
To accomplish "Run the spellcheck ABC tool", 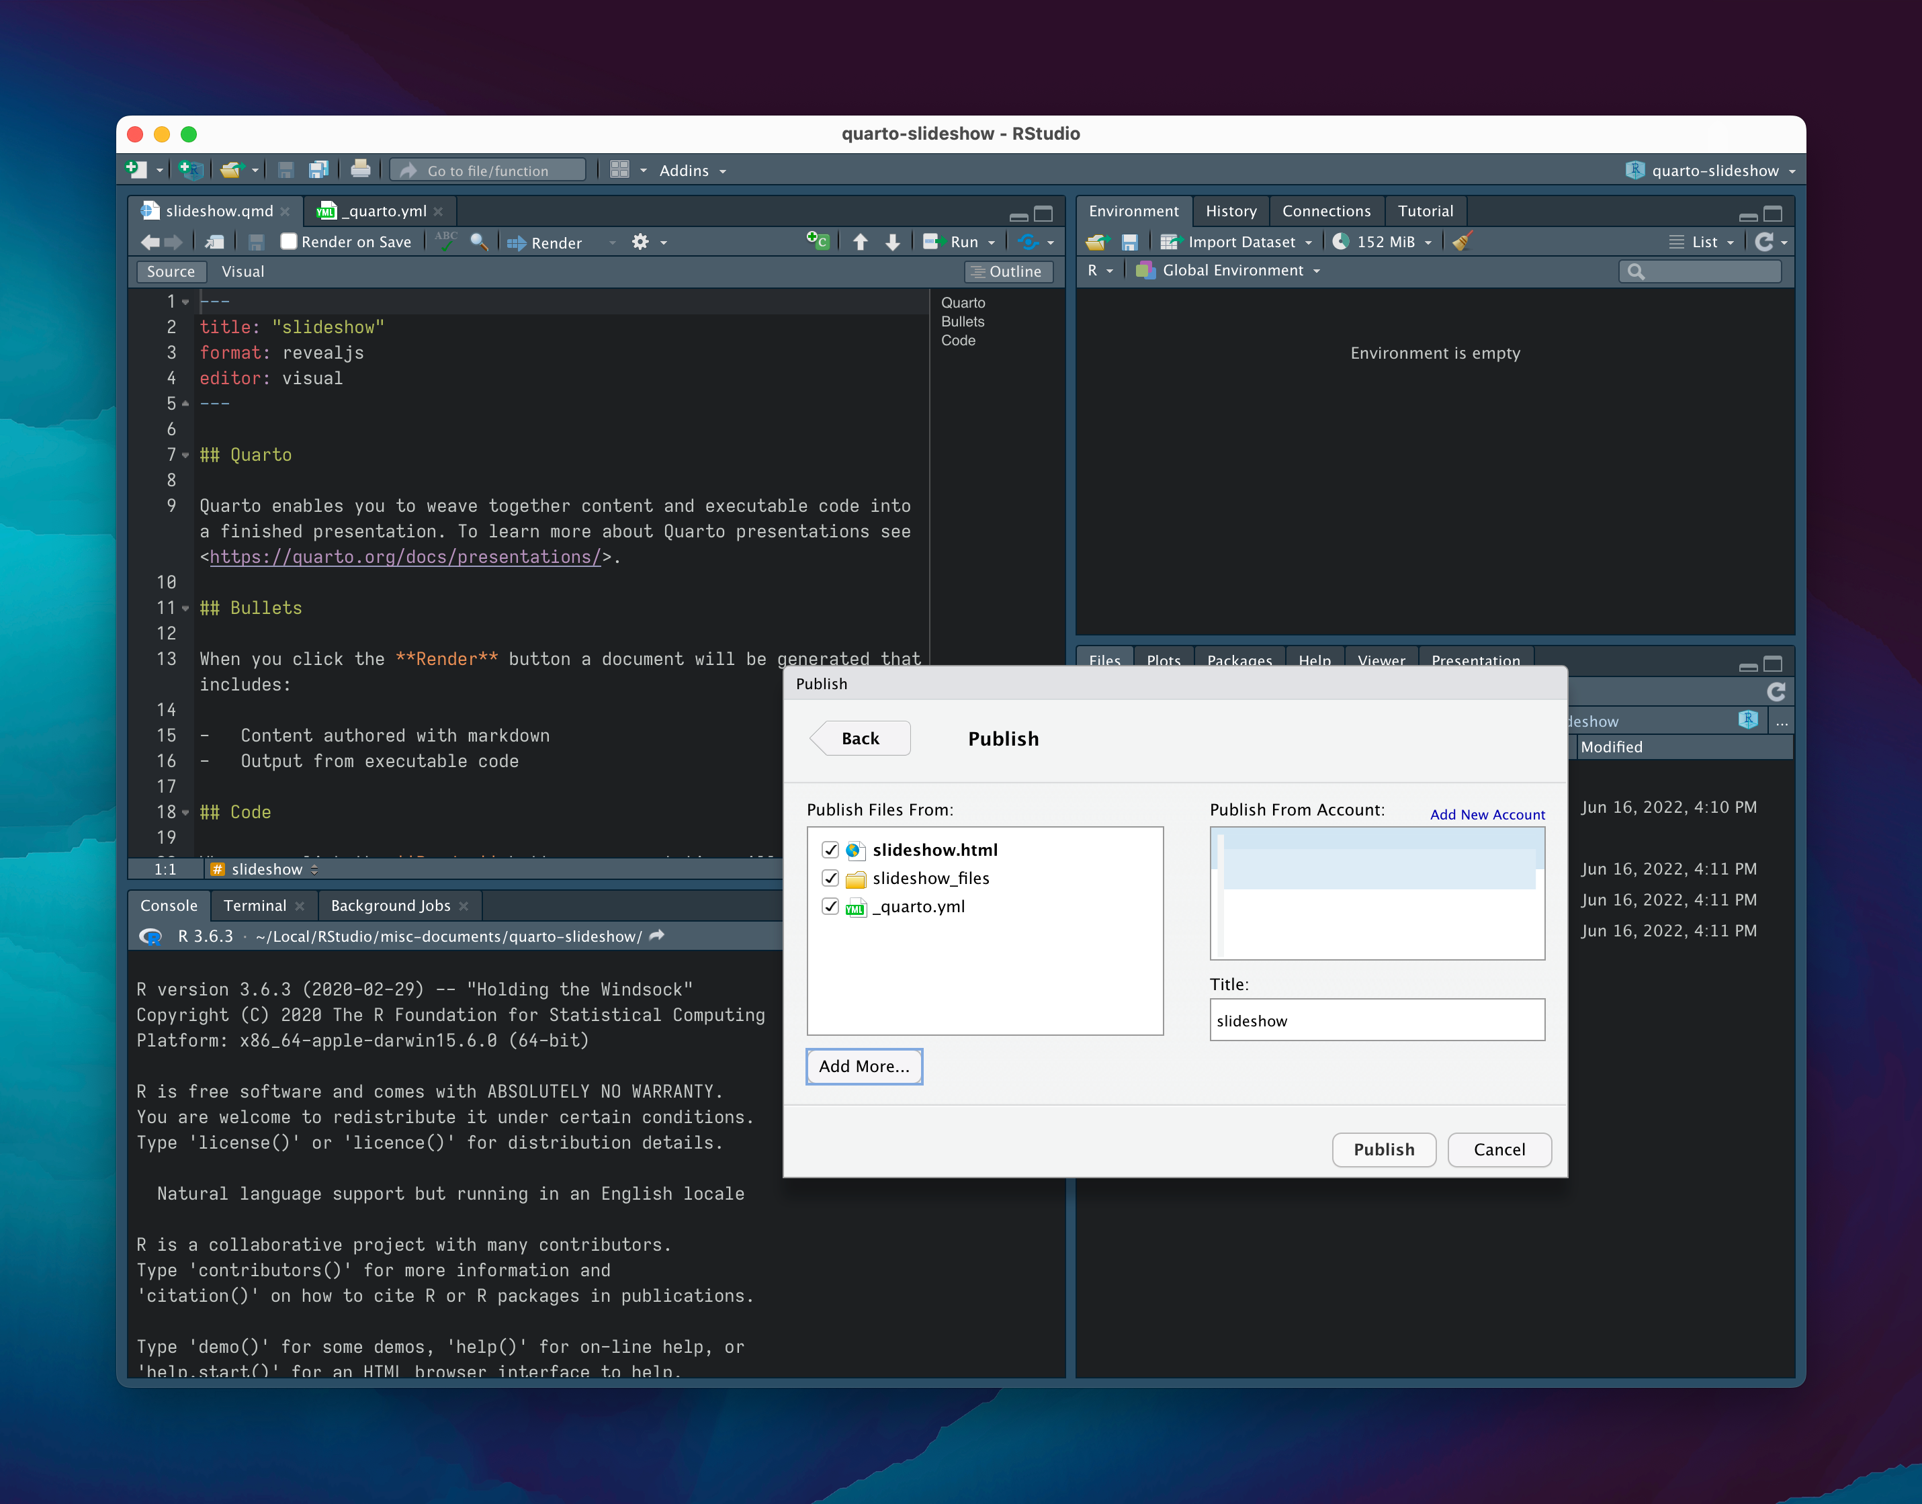I will coord(446,241).
